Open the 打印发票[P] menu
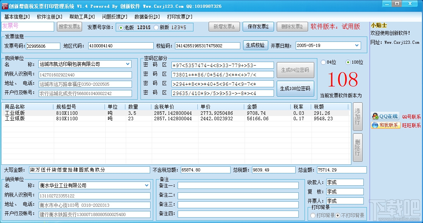 180,17
